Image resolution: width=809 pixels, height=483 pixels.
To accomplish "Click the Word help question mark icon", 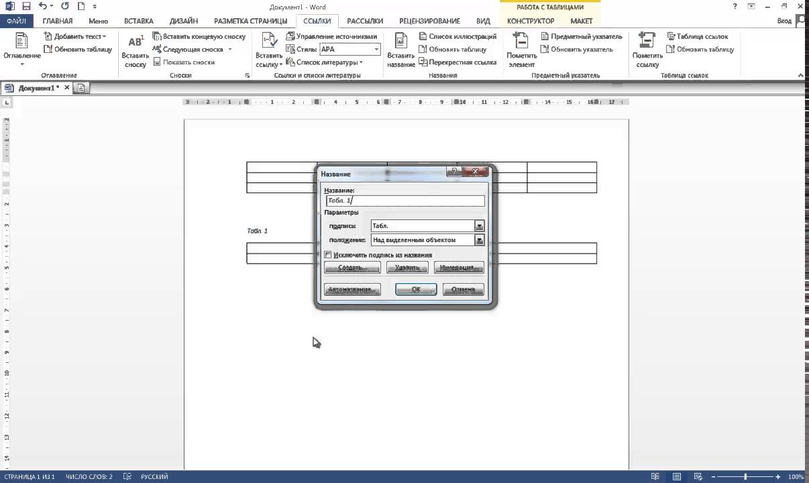I will point(737,6).
